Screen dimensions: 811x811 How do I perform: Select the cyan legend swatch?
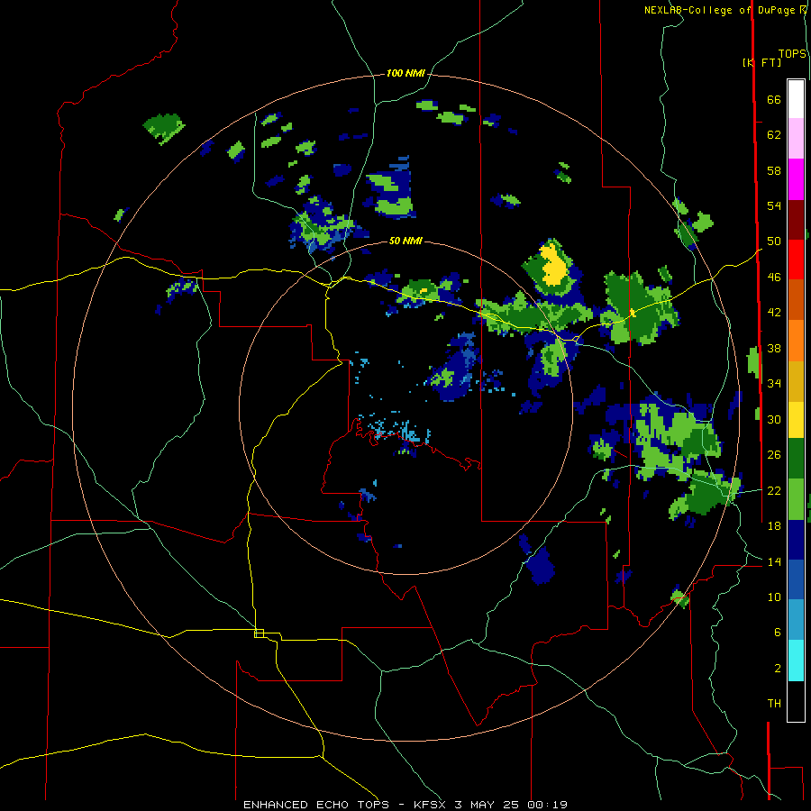pos(796,661)
